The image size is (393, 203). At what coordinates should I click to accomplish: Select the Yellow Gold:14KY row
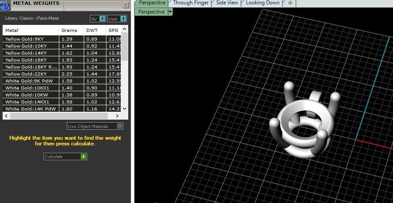(x=62, y=53)
